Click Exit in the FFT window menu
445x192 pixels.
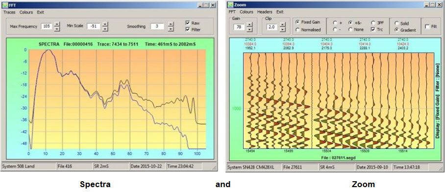click(40, 12)
